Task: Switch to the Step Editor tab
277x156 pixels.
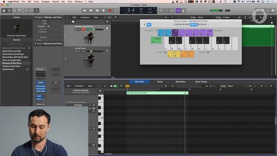Action: click(180, 82)
